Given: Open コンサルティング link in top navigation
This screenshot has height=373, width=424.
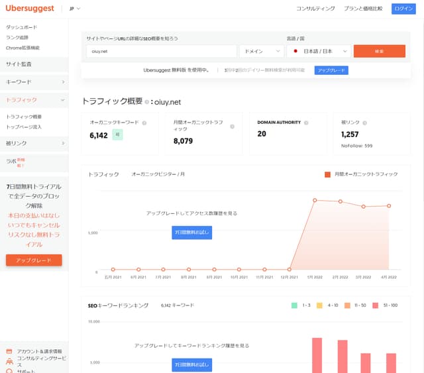Looking at the screenshot, I should pos(315,9).
